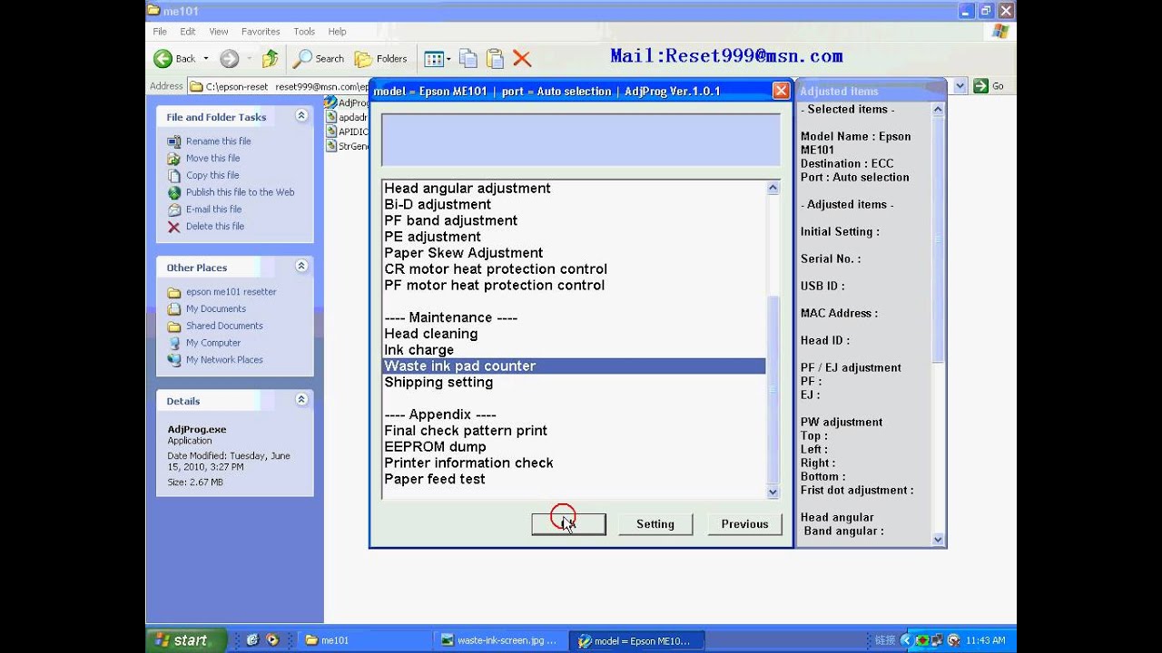Click the Forward arrow in Explorer toolbar
This screenshot has width=1162, height=653.
coord(229,59)
